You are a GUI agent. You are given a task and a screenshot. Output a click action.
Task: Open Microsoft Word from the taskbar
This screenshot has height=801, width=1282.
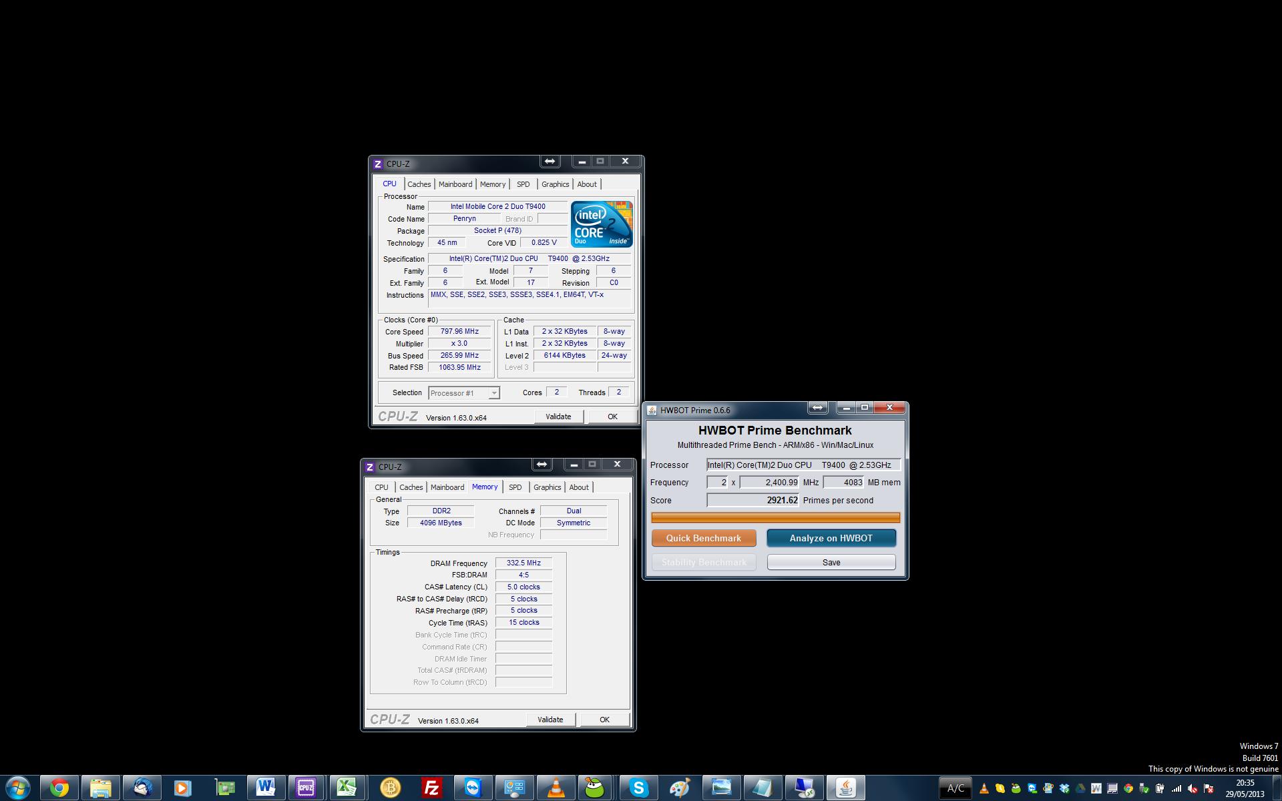pyautogui.click(x=266, y=788)
